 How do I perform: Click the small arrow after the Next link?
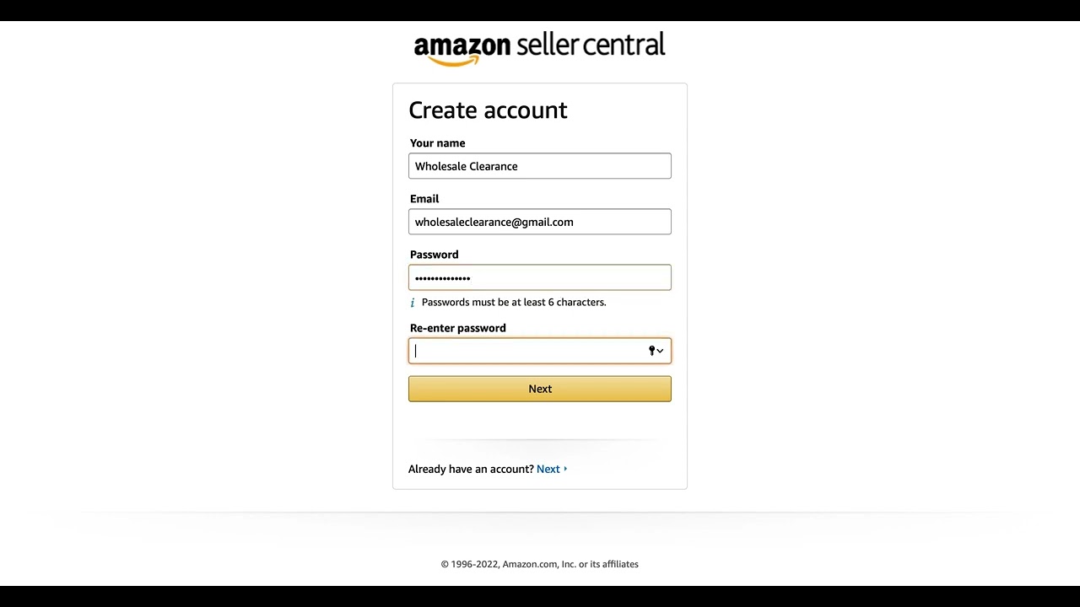pyautogui.click(x=565, y=469)
